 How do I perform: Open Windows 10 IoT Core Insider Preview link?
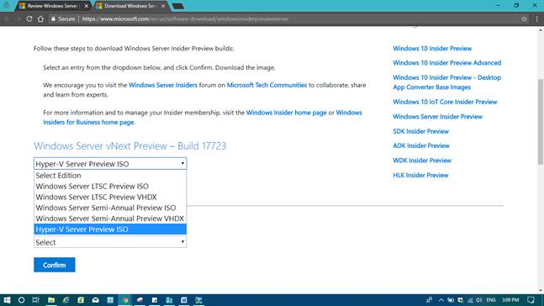[445, 102]
